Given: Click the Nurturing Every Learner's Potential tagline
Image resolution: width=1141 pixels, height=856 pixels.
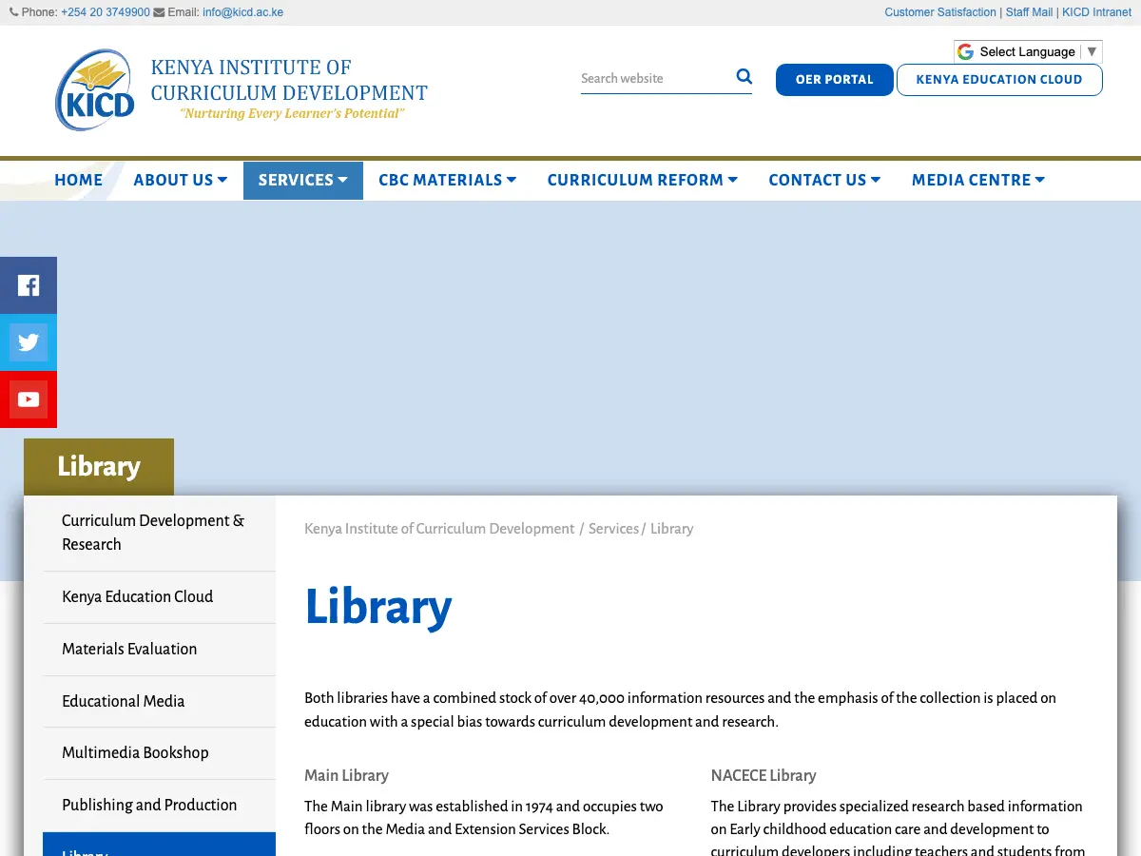Looking at the screenshot, I should coord(292,114).
